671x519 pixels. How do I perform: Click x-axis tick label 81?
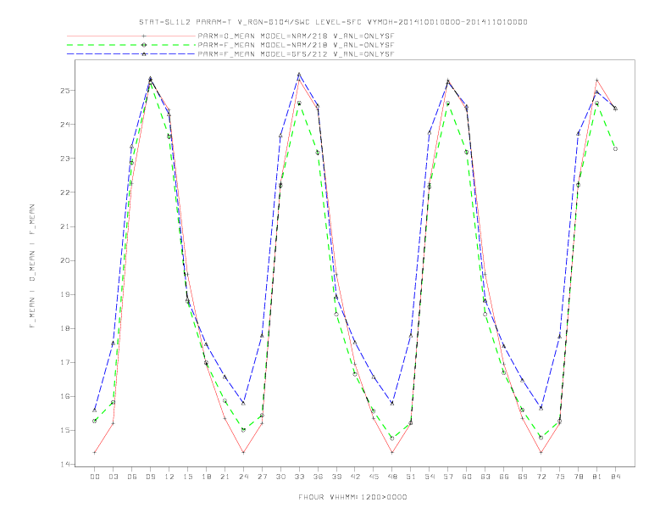click(597, 477)
